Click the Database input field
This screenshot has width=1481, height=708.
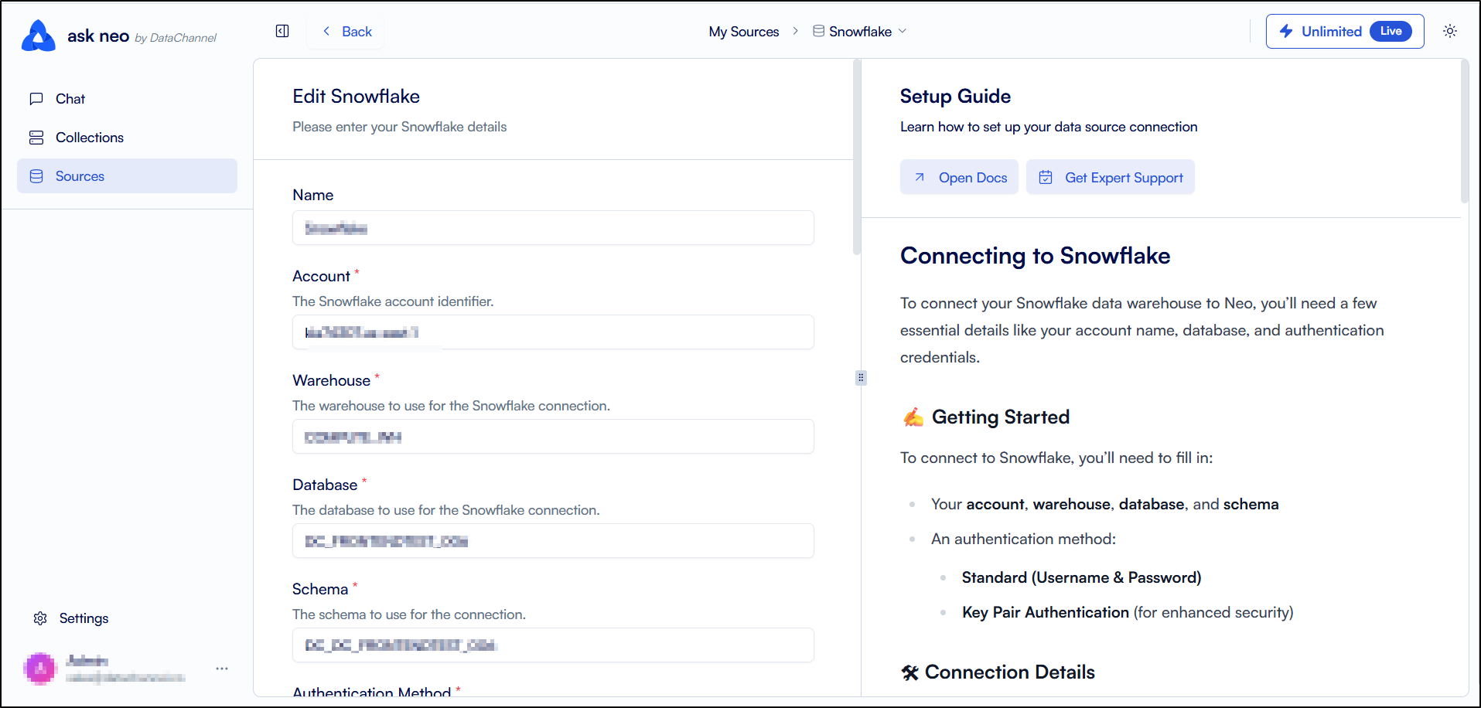click(x=553, y=541)
